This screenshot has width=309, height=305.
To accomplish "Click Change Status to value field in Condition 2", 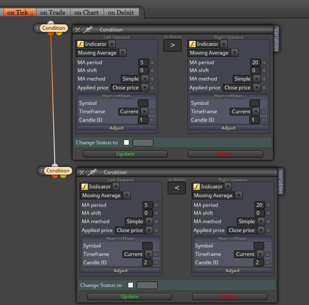I will [x=147, y=285].
